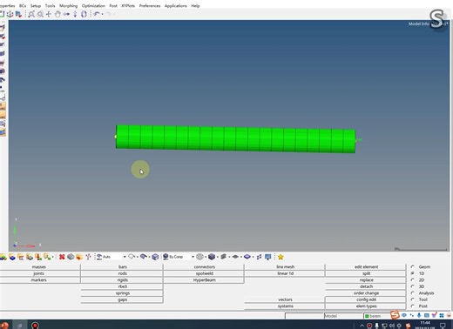Select the Geom page radio button

[x=412, y=266]
